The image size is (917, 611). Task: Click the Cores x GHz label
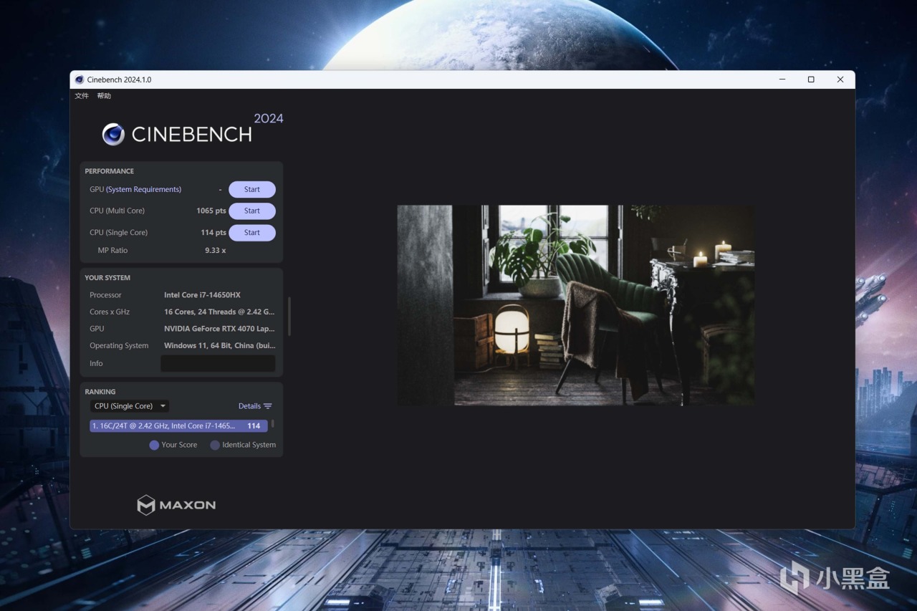tap(110, 312)
